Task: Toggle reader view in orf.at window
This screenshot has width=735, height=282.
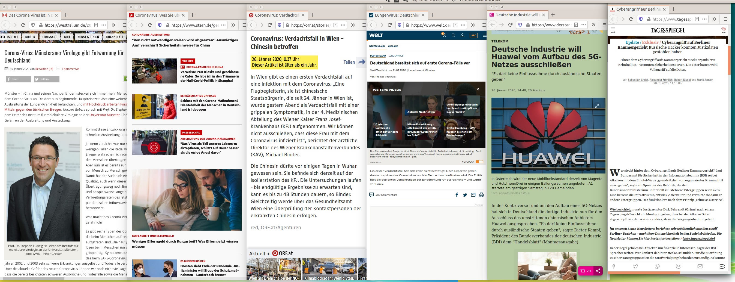Action: 335,25
